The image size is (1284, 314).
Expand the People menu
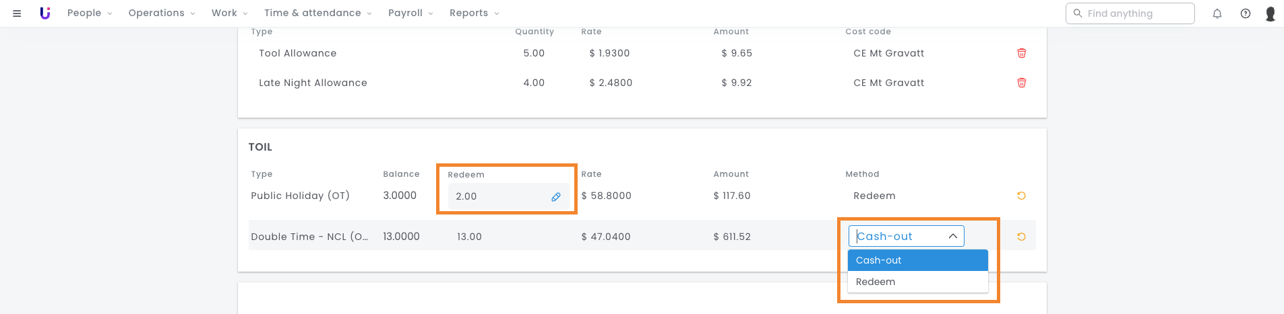click(x=90, y=13)
